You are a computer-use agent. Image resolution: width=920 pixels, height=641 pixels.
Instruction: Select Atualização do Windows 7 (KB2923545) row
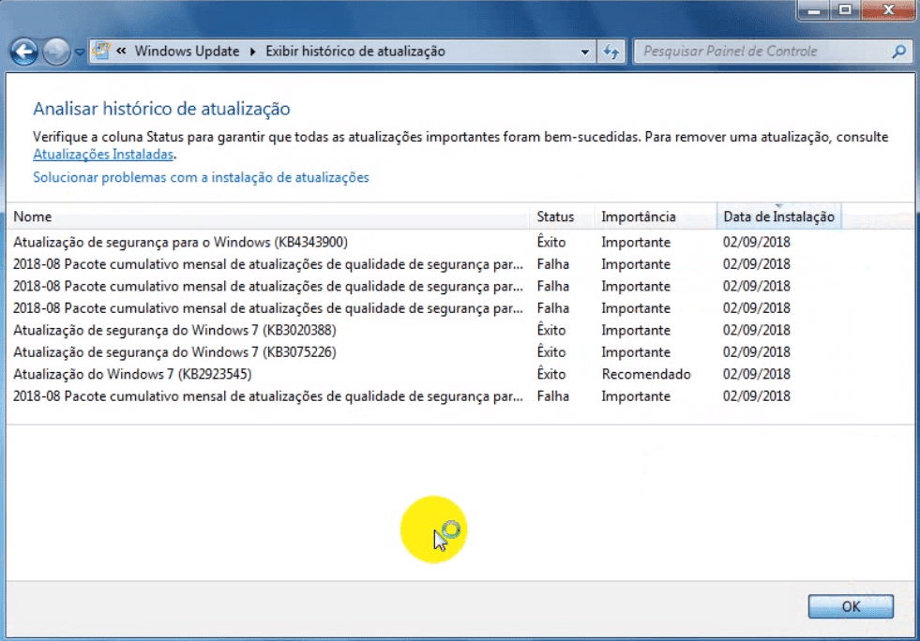click(460, 374)
